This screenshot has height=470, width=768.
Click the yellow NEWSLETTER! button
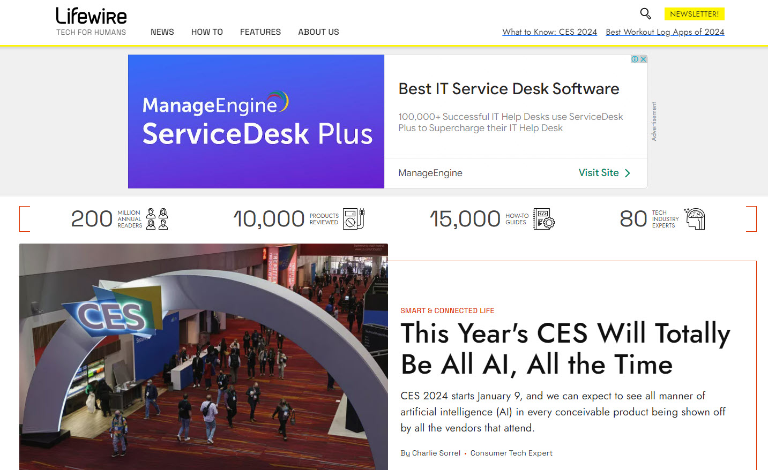coord(694,14)
